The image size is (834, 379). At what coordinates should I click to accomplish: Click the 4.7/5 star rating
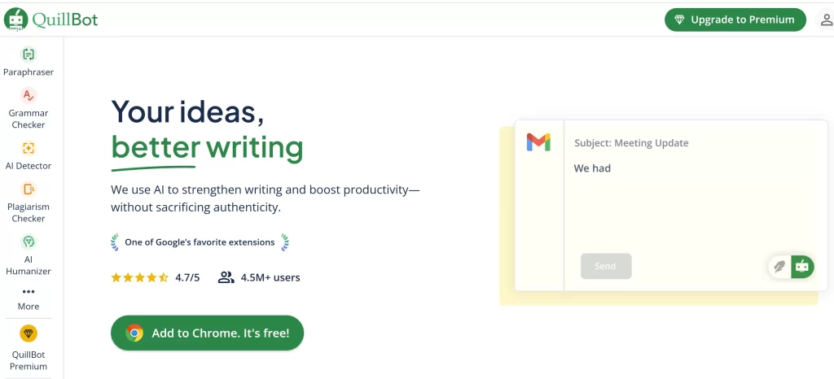155,277
